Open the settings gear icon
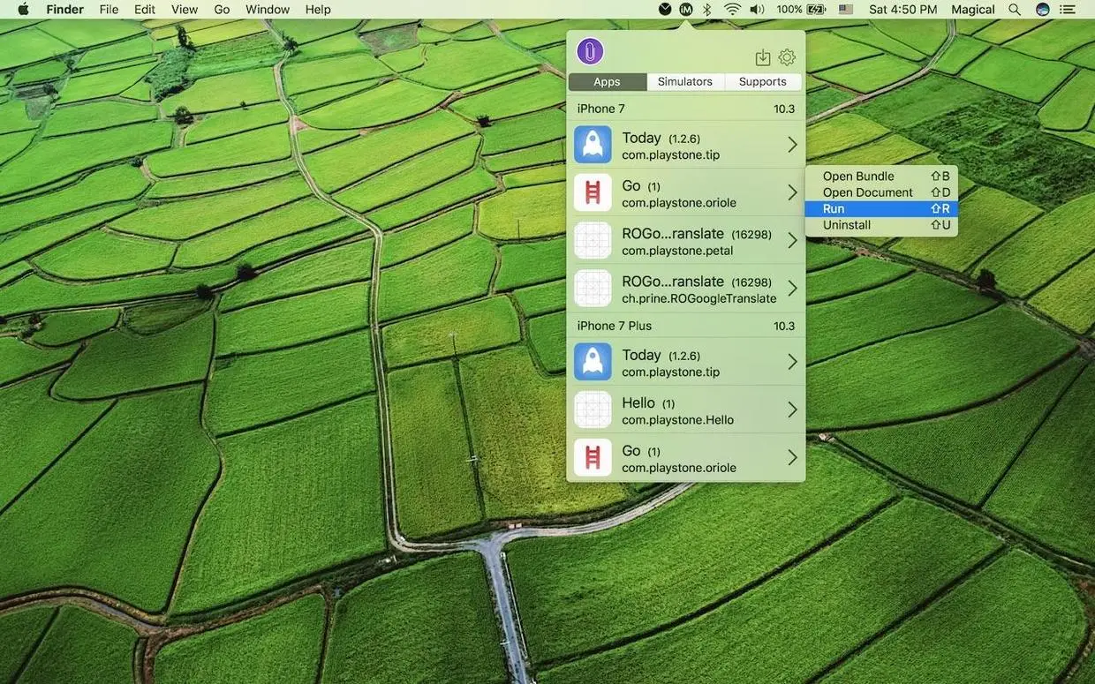Viewport: 1095px width, 684px height. click(787, 56)
